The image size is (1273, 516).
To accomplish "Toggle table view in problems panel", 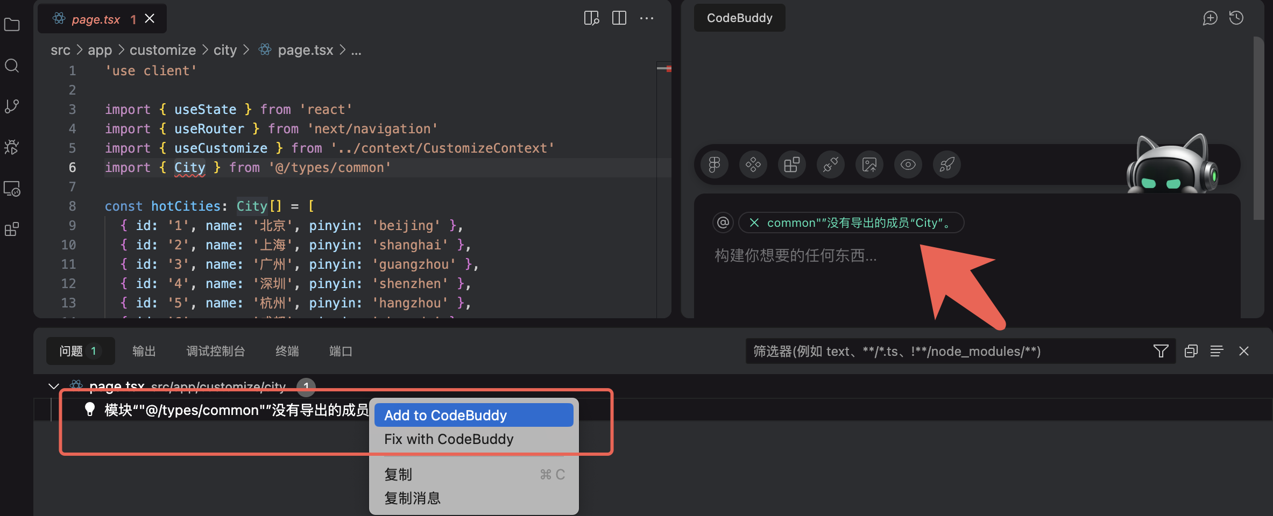I will [1217, 352].
